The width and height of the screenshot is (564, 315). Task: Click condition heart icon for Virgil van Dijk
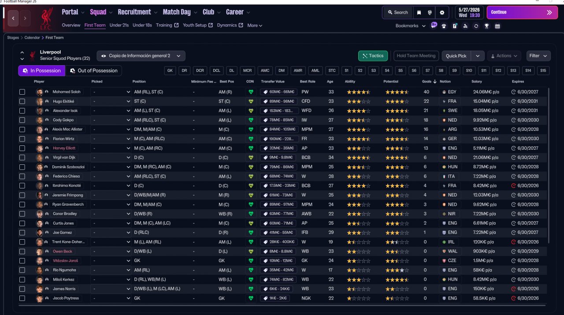251,157
